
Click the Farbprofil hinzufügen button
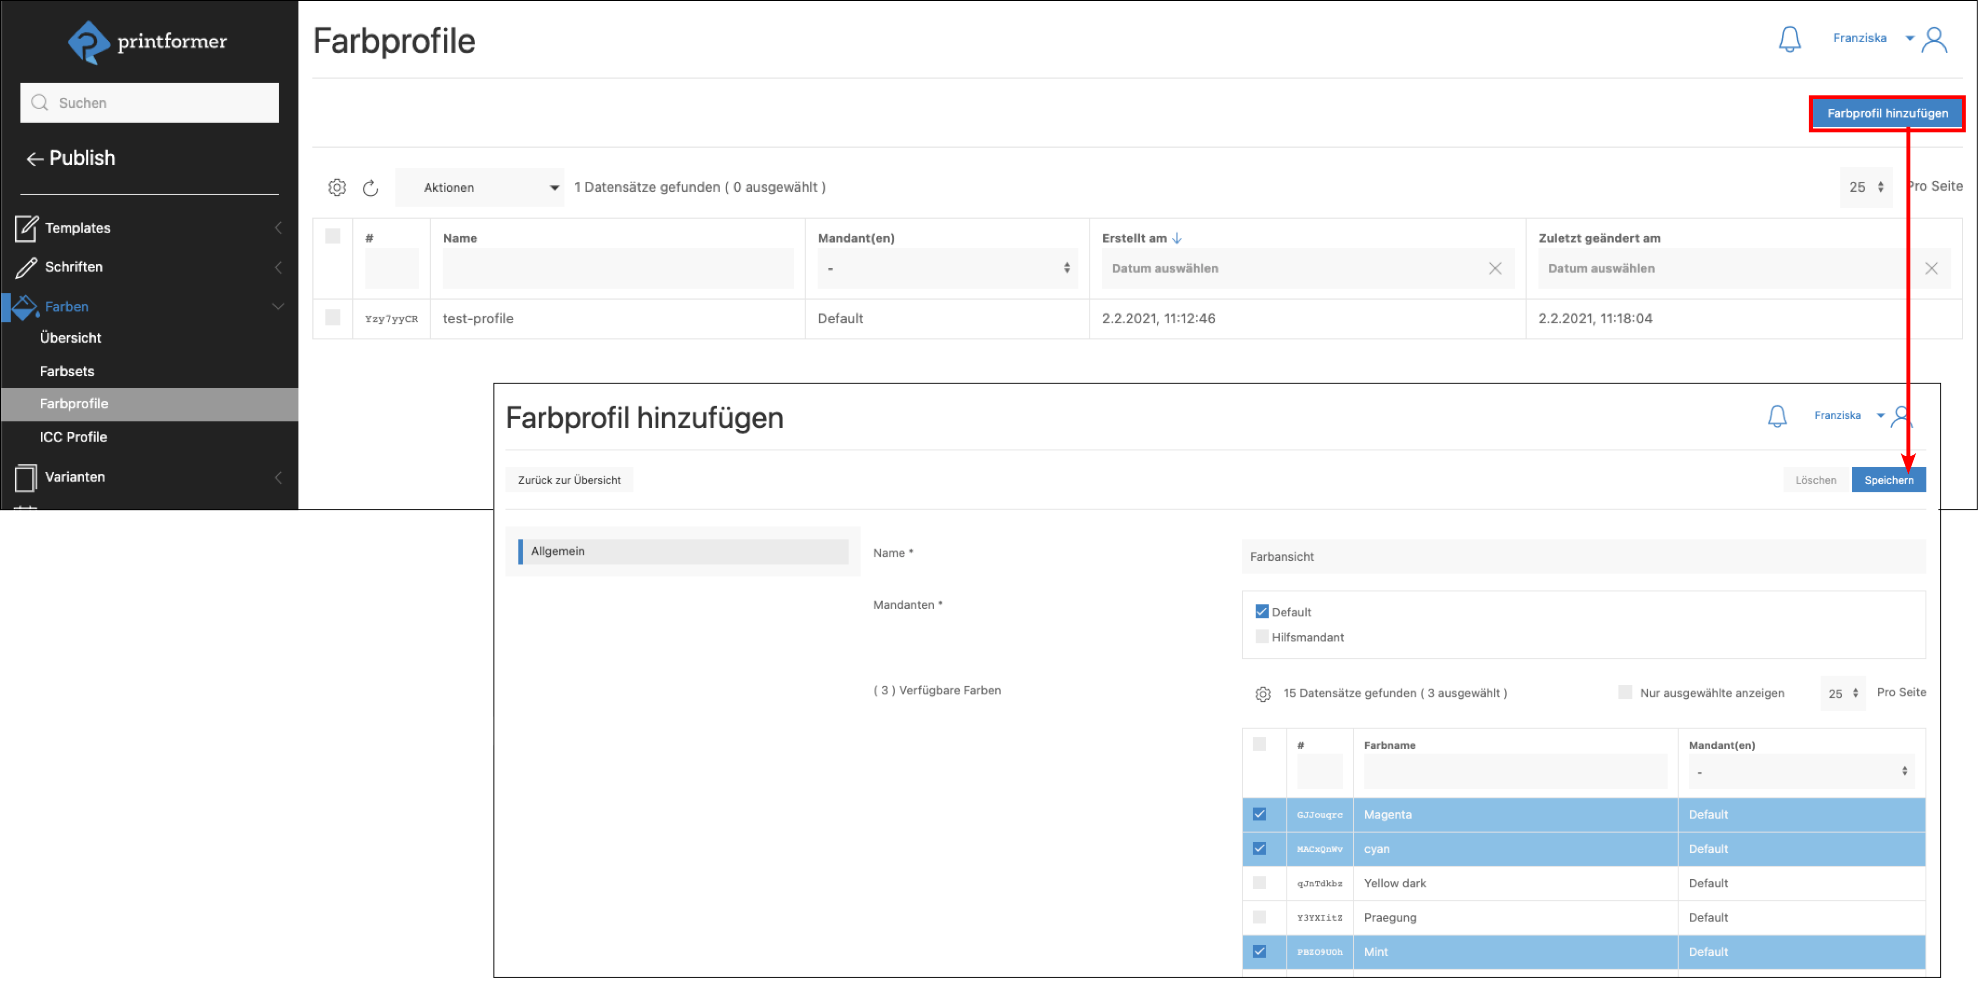coord(1887,113)
